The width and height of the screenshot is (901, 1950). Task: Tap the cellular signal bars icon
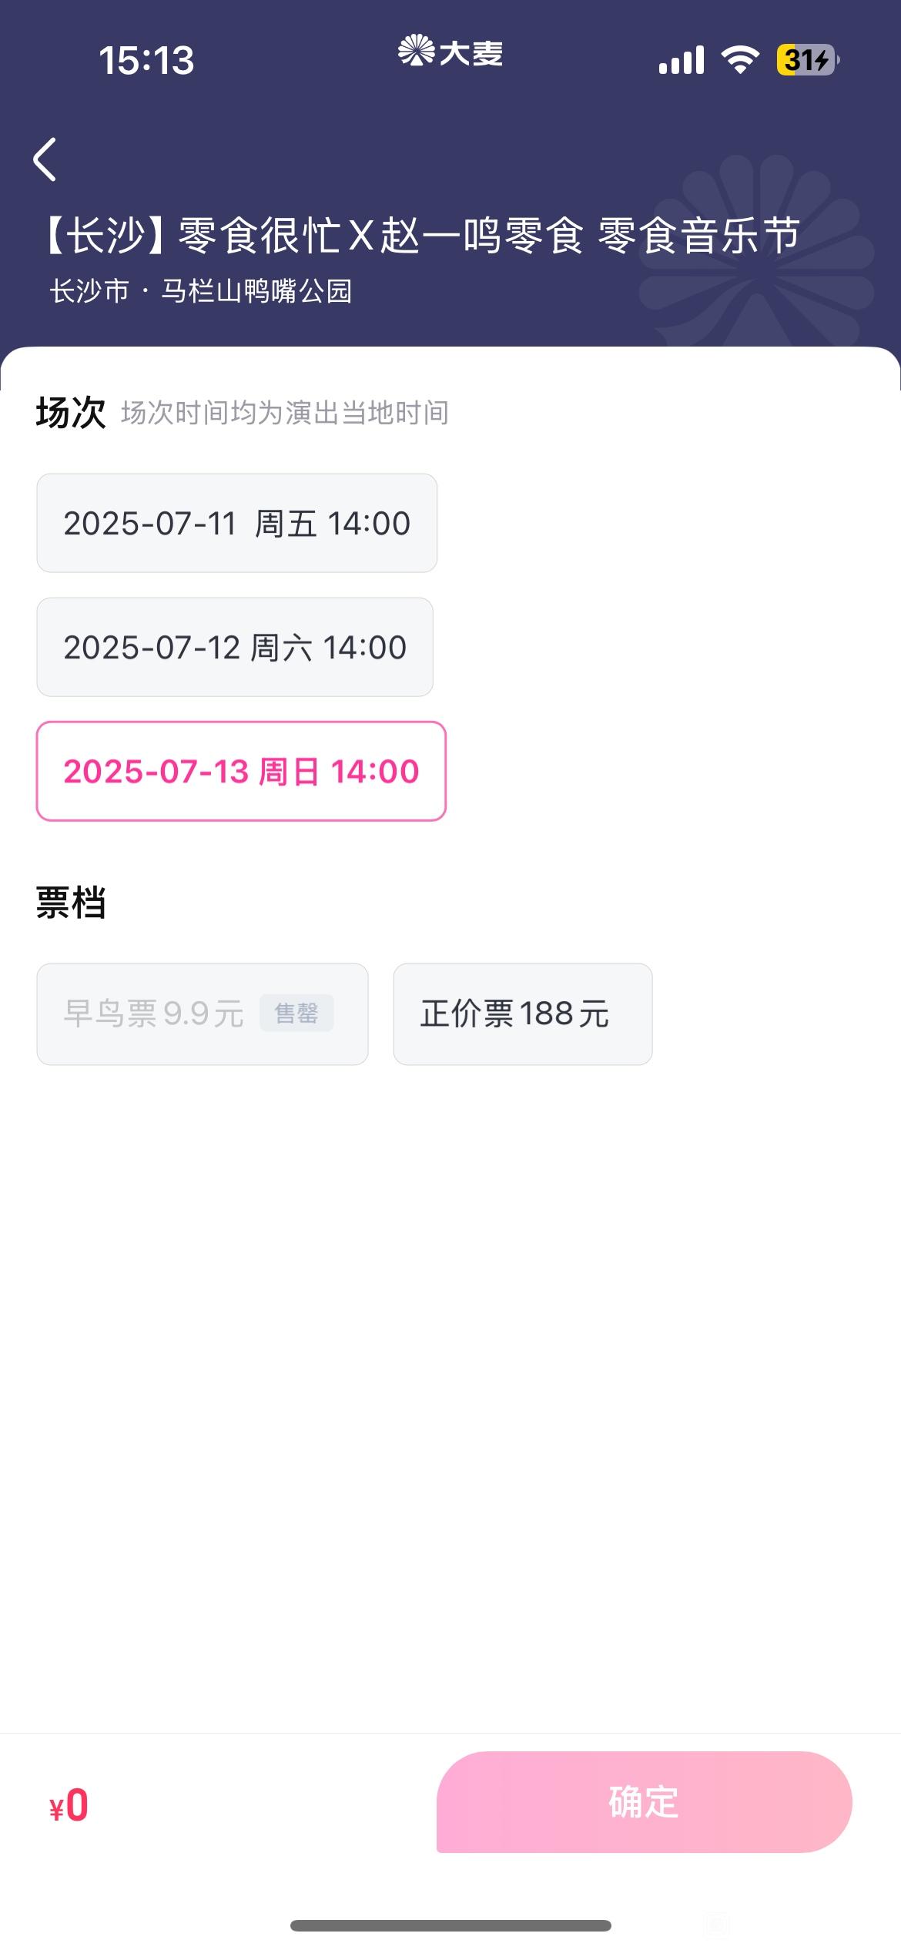[682, 59]
